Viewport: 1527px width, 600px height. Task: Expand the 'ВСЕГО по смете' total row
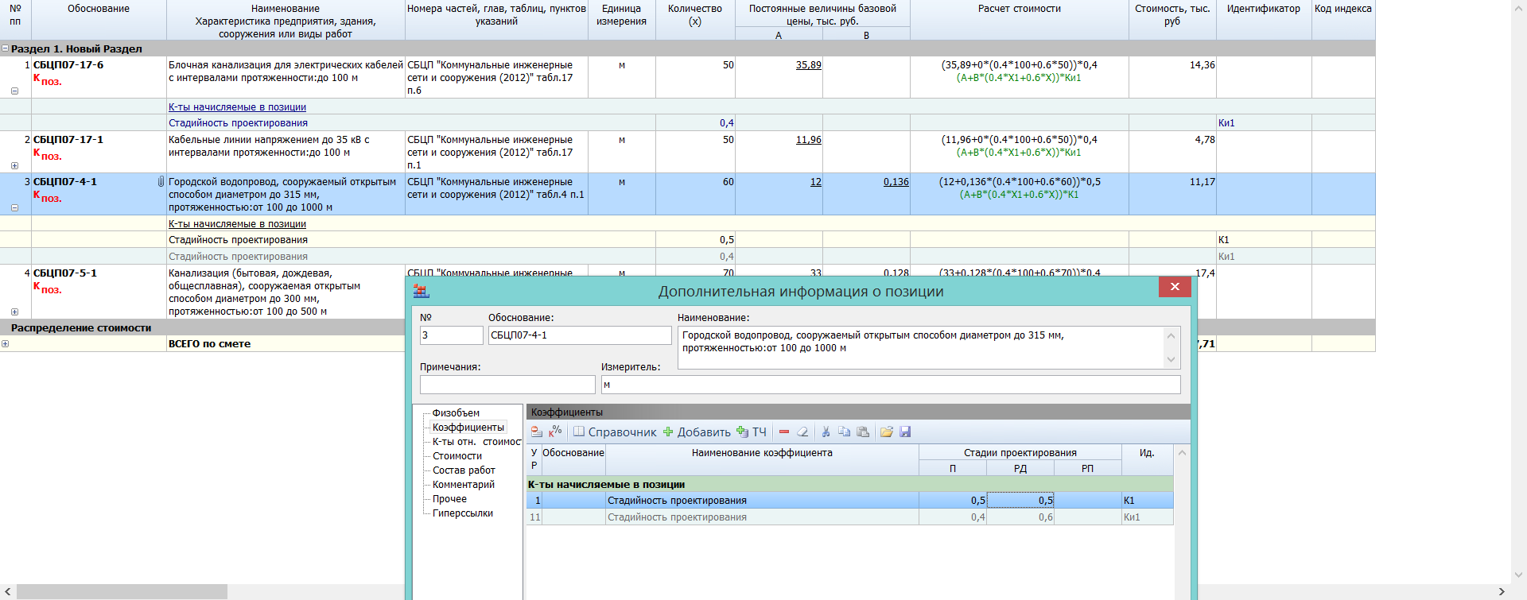(6, 344)
